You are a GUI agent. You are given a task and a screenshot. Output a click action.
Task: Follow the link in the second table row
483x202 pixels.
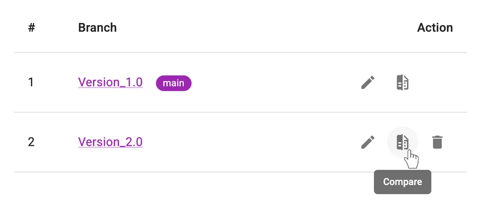coord(110,142)
